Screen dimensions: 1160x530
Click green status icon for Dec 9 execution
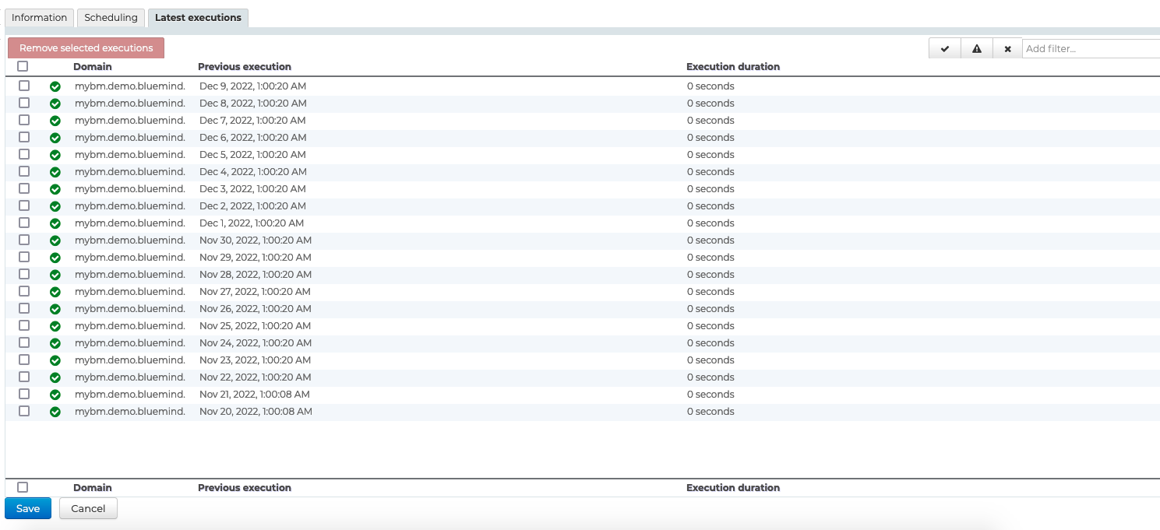click(55, 86)
